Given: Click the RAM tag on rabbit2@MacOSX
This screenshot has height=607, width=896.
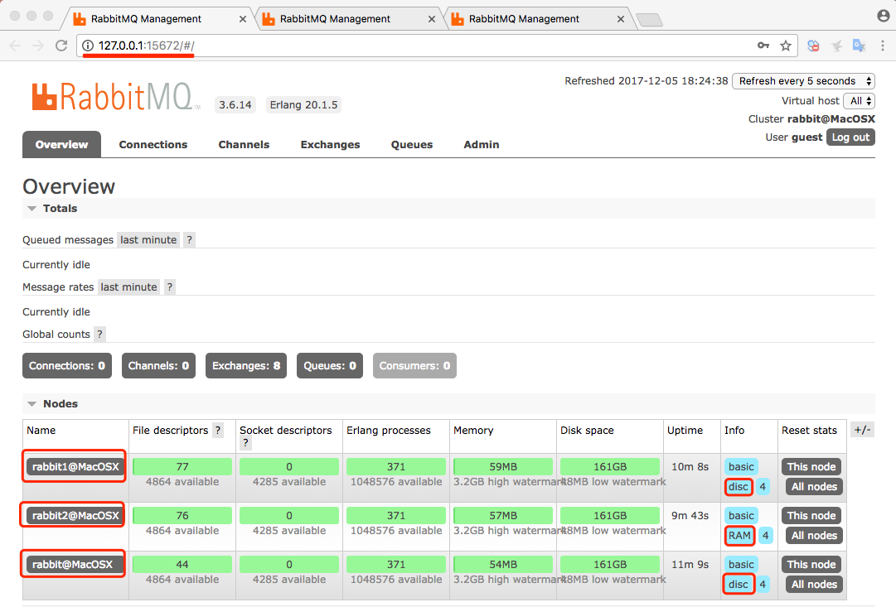Looking at the screenshot, I should (x=739, y=536).
